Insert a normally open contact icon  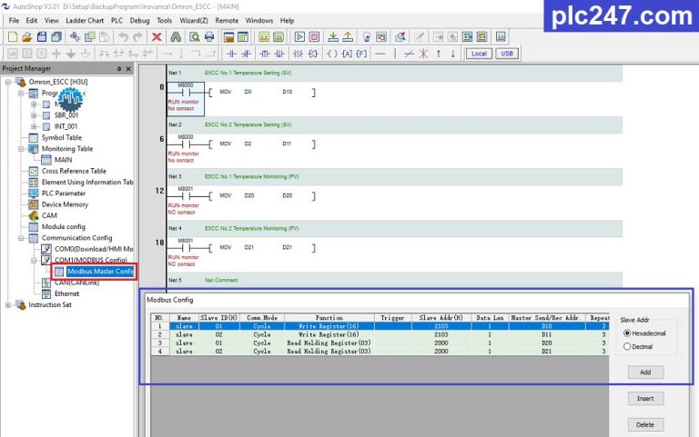point(231,54)
